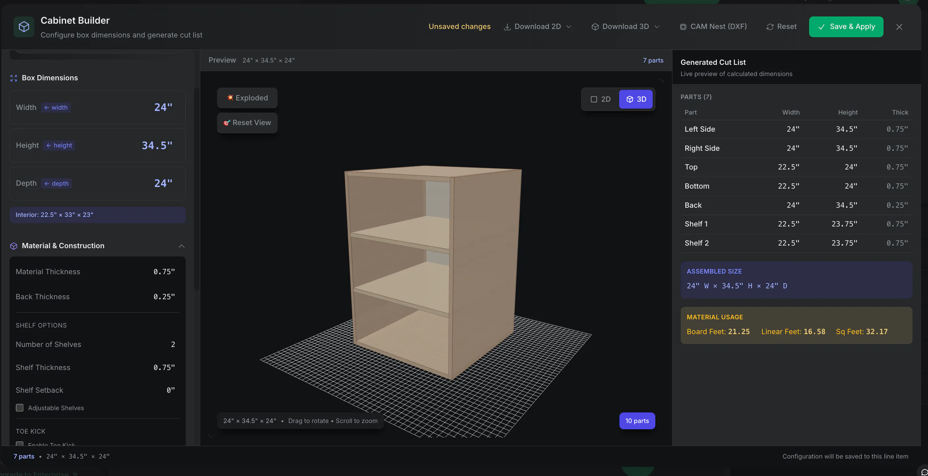Click the Left Side row in the cut list

coord(796,129)
